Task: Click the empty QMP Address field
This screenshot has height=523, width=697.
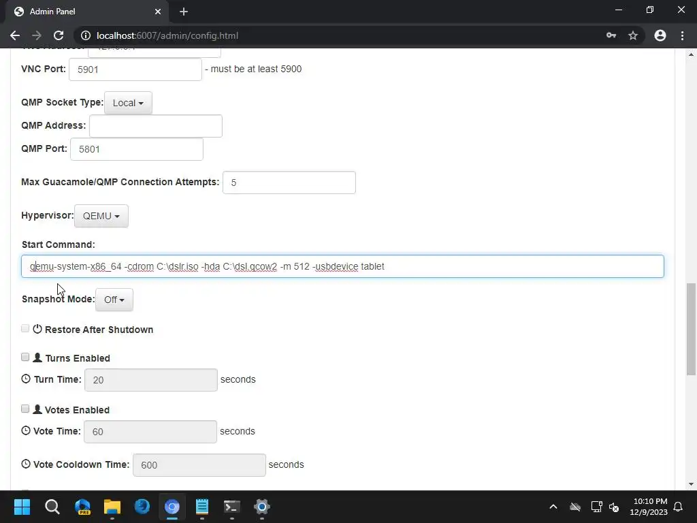Action: point(156,126)
